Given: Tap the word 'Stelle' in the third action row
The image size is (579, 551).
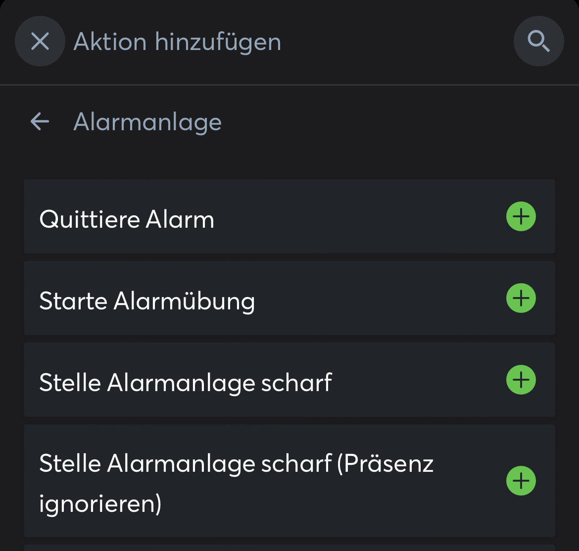Looking at the screenshot, I should point(70,383).
